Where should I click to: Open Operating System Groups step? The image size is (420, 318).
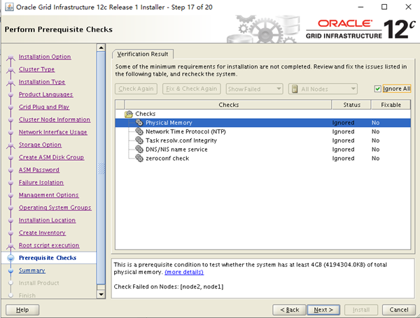[x=55, y=208]
